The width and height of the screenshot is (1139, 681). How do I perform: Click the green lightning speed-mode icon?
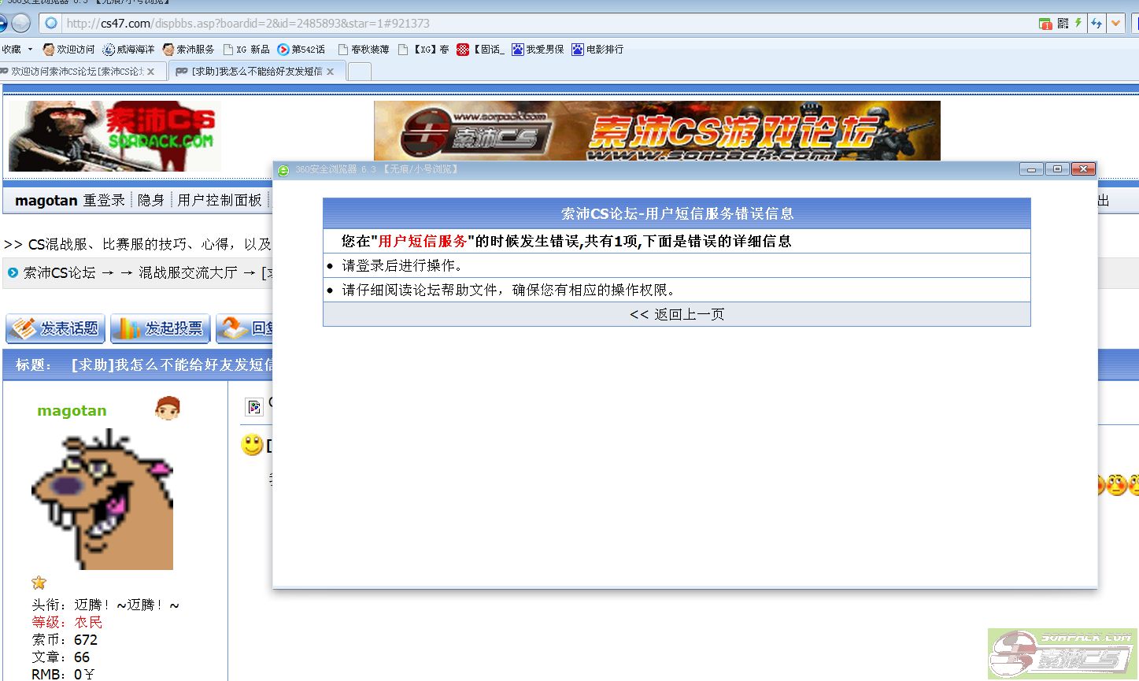tap(1078, 24)
